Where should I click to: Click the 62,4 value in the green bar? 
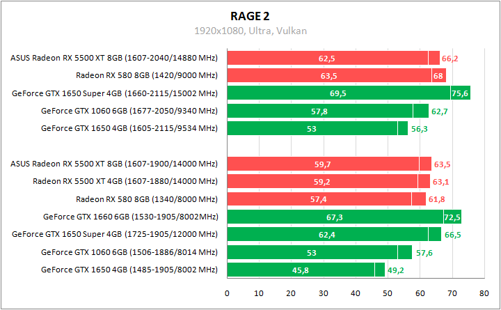(327, 235)
